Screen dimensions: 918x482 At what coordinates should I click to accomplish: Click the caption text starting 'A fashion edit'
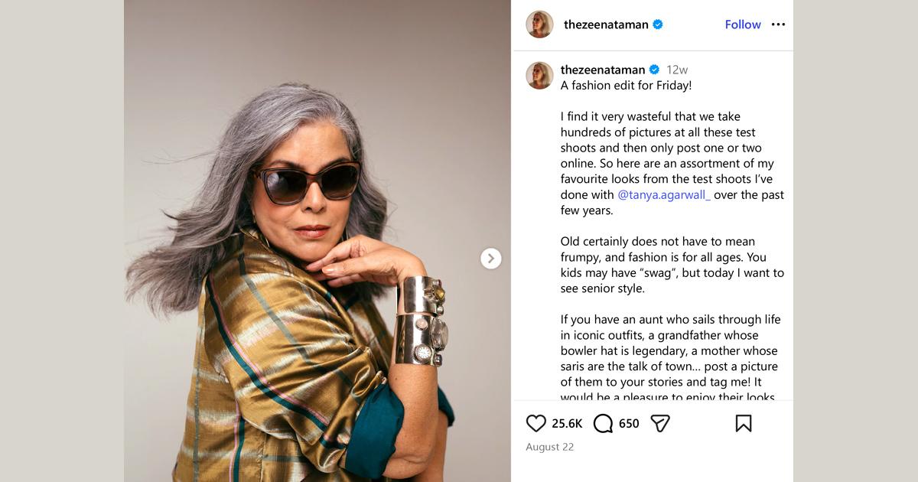click(x=626, y=86)
